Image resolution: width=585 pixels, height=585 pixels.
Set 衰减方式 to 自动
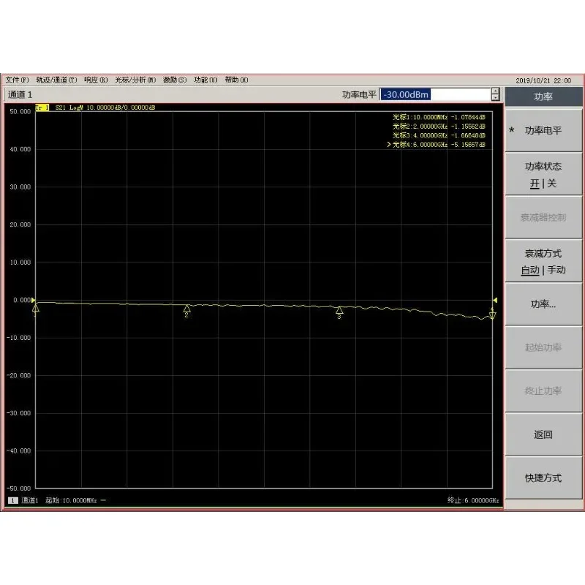click(x=530, y=270)
